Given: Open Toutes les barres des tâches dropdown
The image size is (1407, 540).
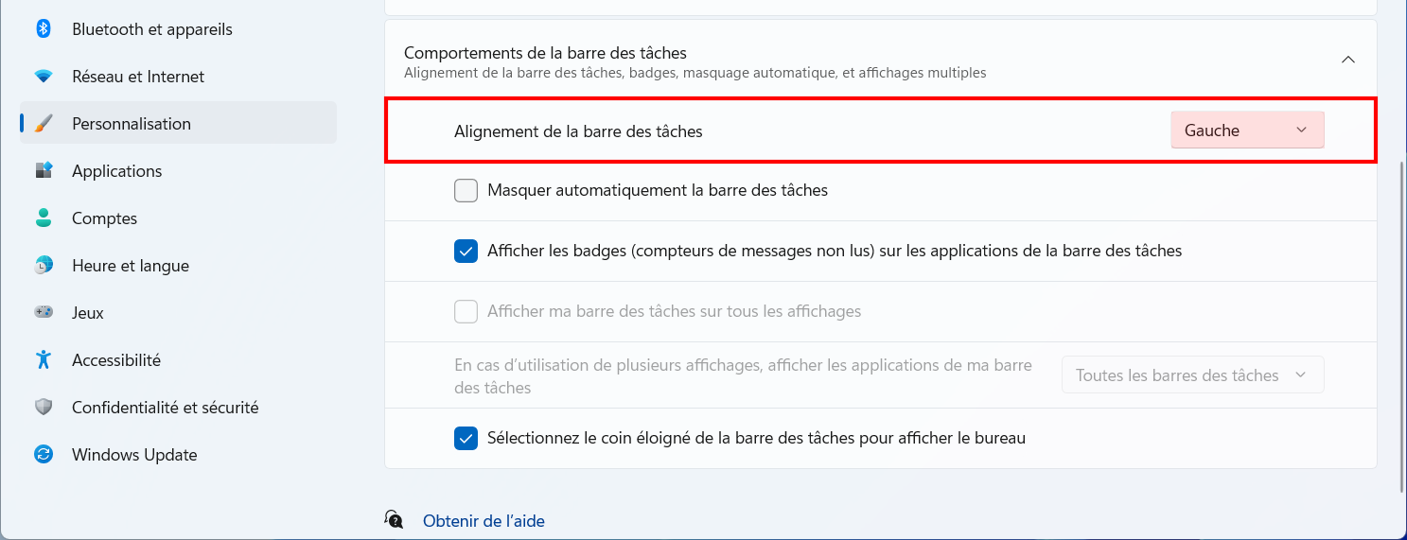Looking at the screenshot, I should point(1193,375).
